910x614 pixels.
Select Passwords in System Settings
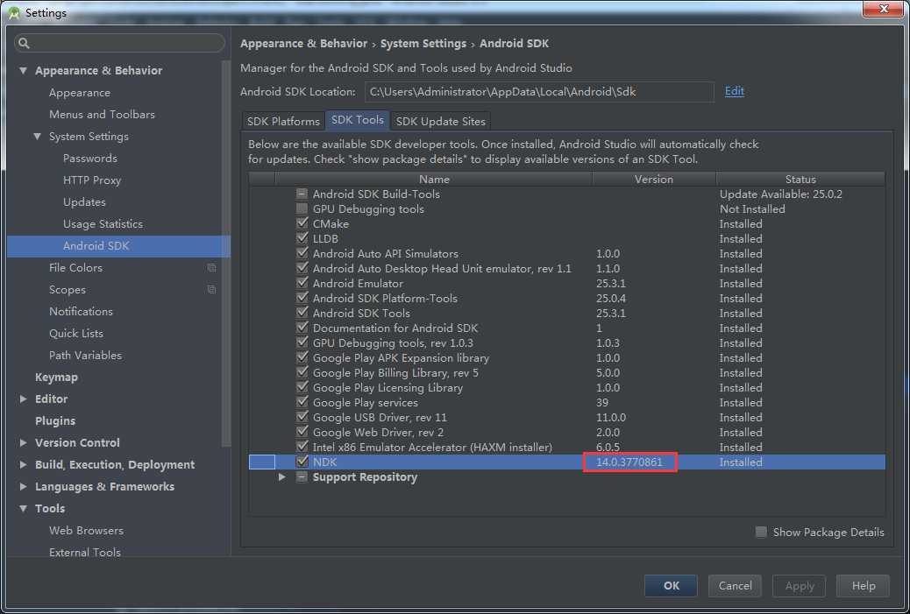(x=90, y=159)
